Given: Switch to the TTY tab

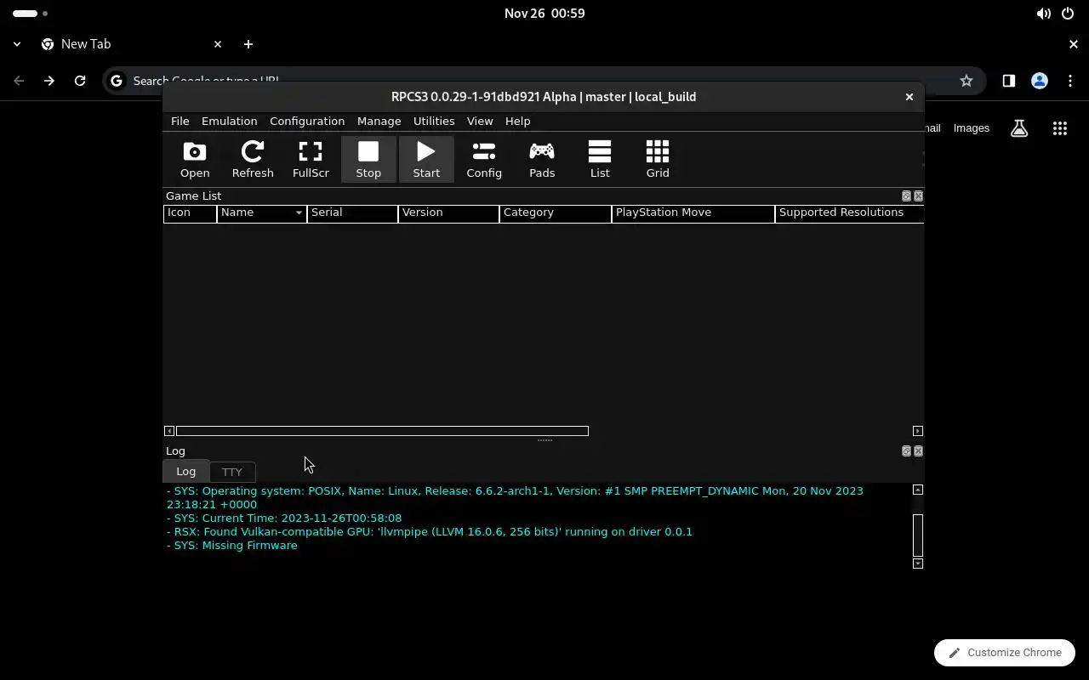Looking at the screenshot, I should pos(232,472).
